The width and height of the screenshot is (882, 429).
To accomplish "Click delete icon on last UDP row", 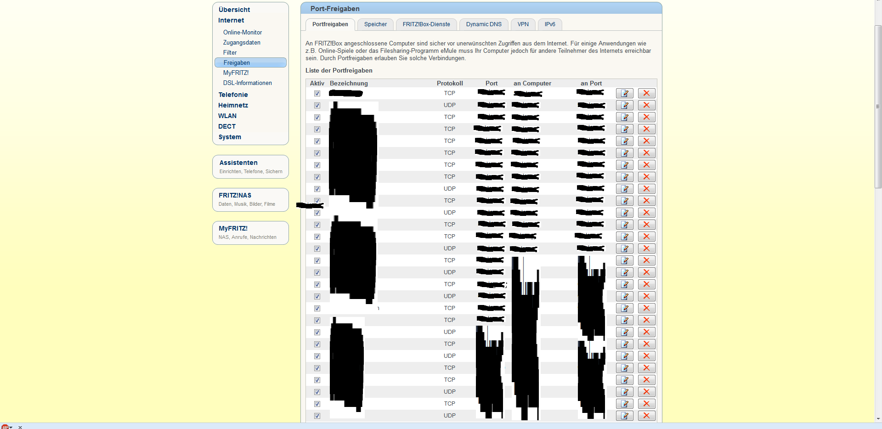I will tap(646, 416).
